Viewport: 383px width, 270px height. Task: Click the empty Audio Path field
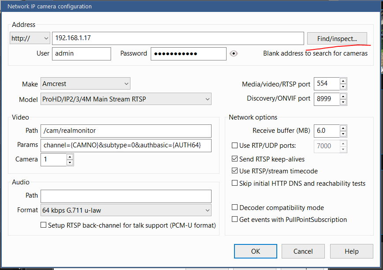[x=126, y=196]
